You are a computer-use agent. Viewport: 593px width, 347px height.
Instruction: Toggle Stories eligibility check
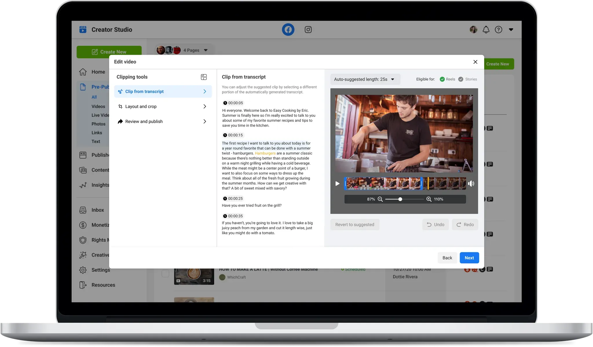(461, 79)
